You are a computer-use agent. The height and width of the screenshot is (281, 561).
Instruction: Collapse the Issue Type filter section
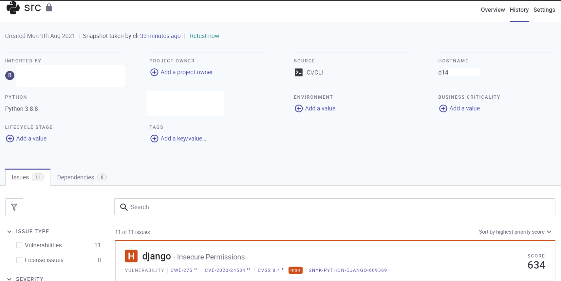pos(9,232)
